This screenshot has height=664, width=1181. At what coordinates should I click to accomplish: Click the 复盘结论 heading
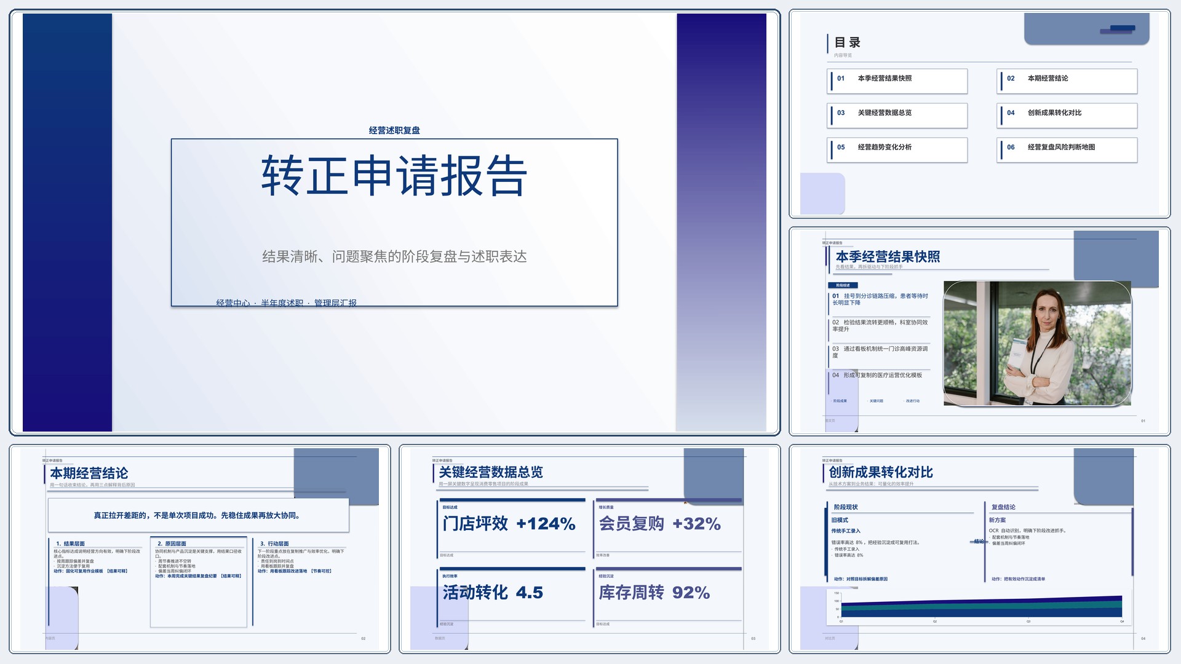pyautogui.click(x=1003, y=507)
